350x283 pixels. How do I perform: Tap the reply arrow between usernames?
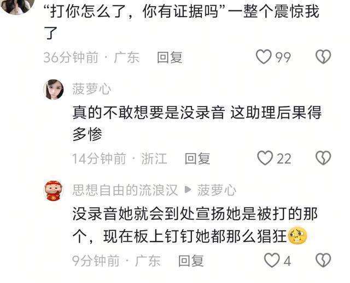(x=188, y=190)
